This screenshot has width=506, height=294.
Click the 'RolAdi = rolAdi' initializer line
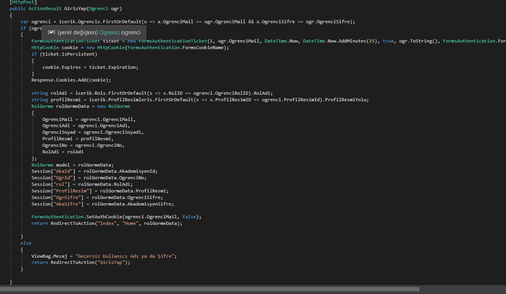pos(63,152)
